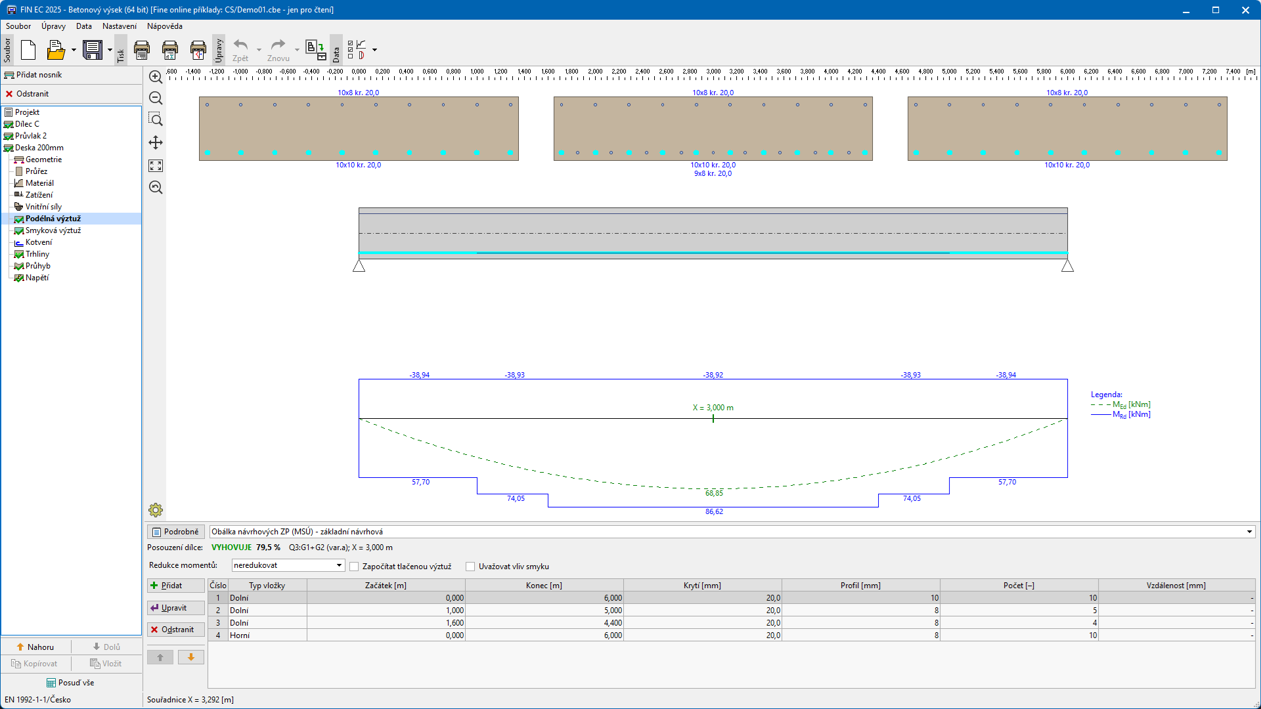Click the new file icon

pos(28,50)
